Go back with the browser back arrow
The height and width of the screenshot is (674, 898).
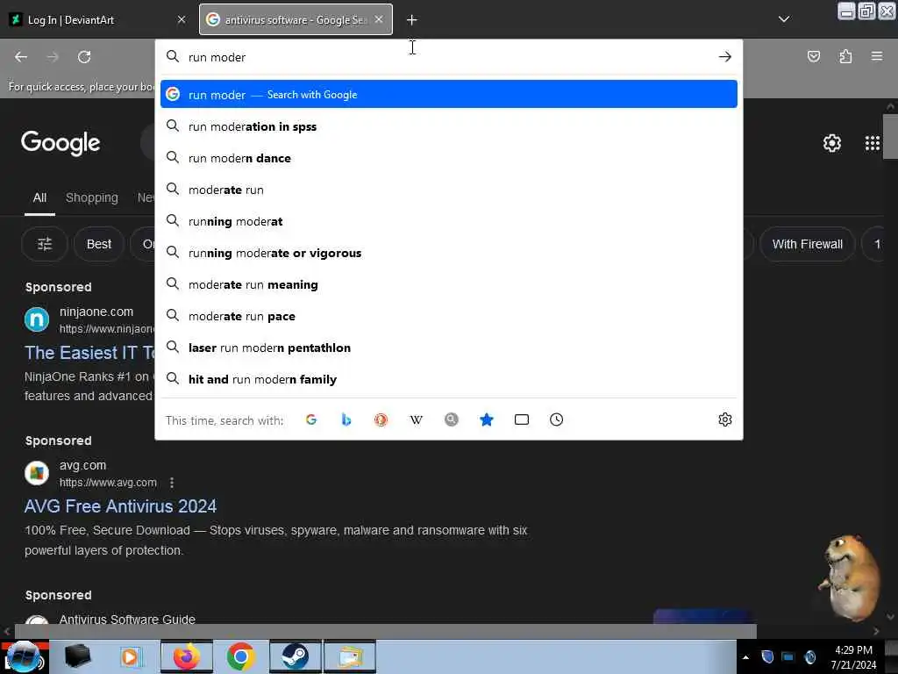[x=21, y=57]
